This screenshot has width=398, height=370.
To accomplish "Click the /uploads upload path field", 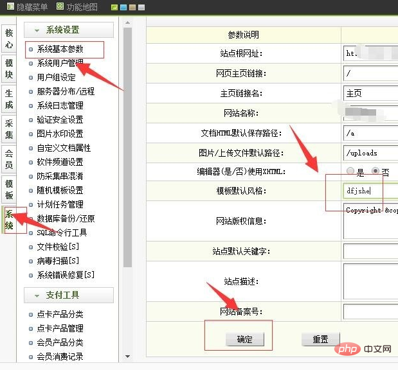I will (x=370, y=153).
